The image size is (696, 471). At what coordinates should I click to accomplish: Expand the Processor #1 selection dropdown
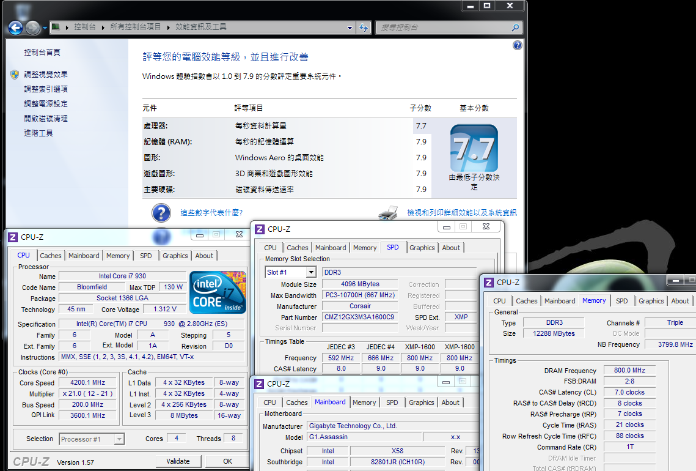(x=119, y=439)
